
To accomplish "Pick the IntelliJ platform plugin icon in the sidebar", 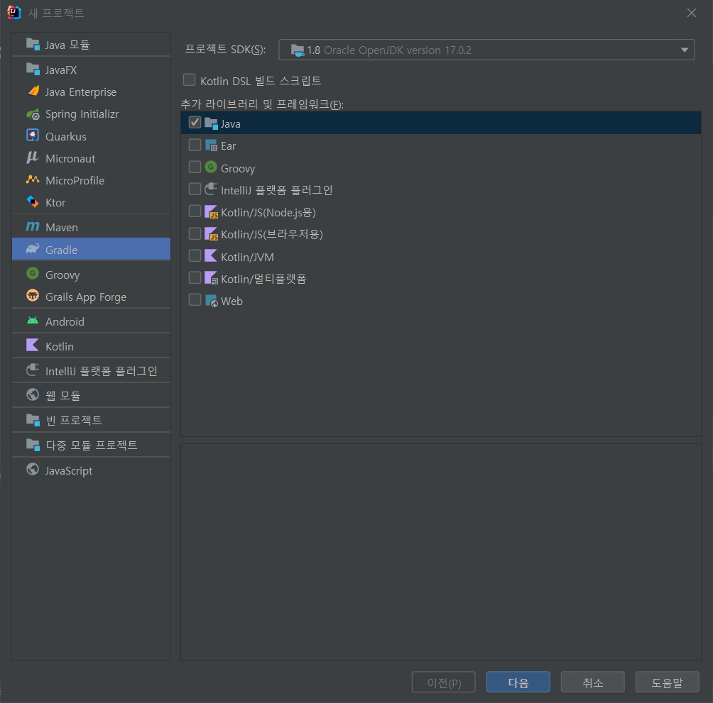I will [33, 370].
